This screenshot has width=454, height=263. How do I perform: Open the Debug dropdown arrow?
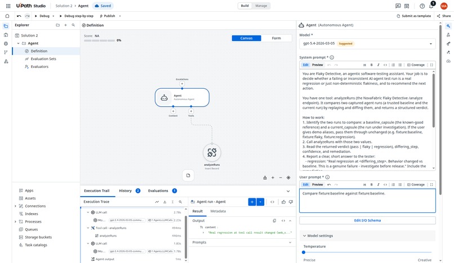(54, 16)
